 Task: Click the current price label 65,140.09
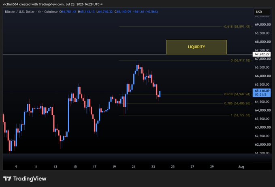[262, 90]
